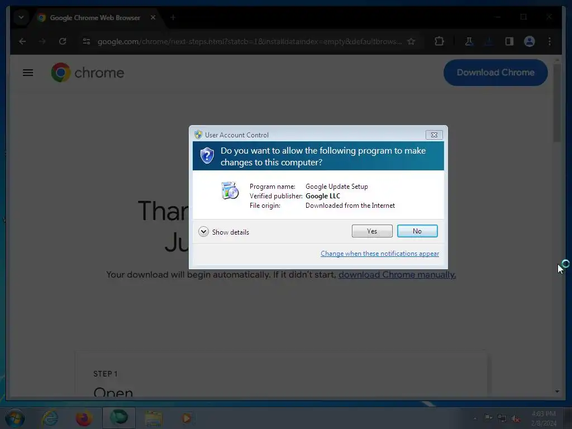Viewport: 572px width, 429px height.
Task: Click the Google LLC verified publisher text
Action: click(x=323, y=196)
